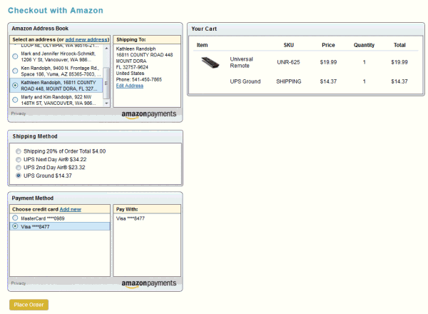The height and width of the screenshot is (314, 428).
Task: Choose UPS Ground $14.37 option
Action: (19, 176)
